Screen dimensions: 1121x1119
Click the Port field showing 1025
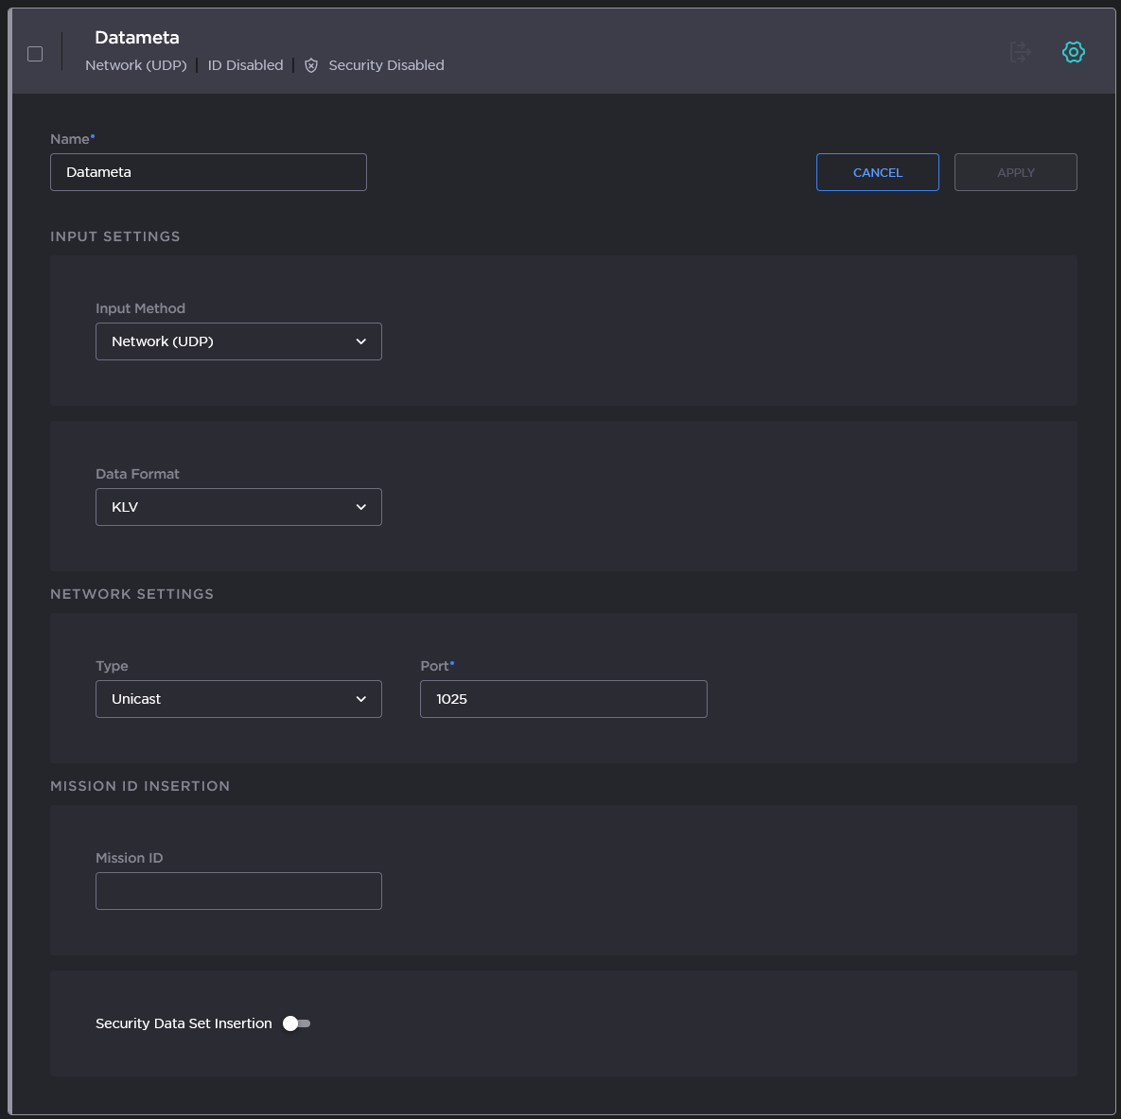pos(563,699)
